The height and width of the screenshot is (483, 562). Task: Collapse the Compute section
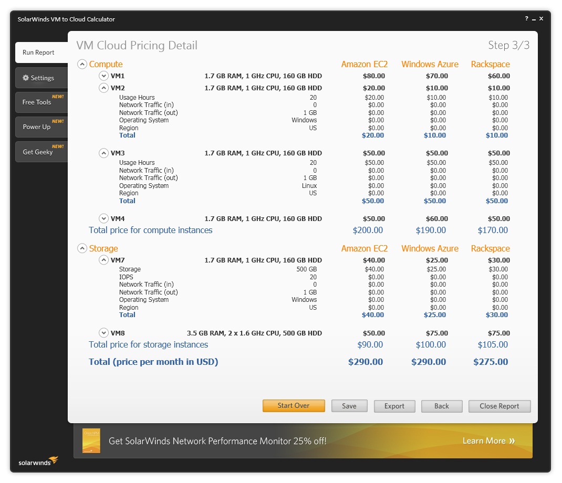82,64
